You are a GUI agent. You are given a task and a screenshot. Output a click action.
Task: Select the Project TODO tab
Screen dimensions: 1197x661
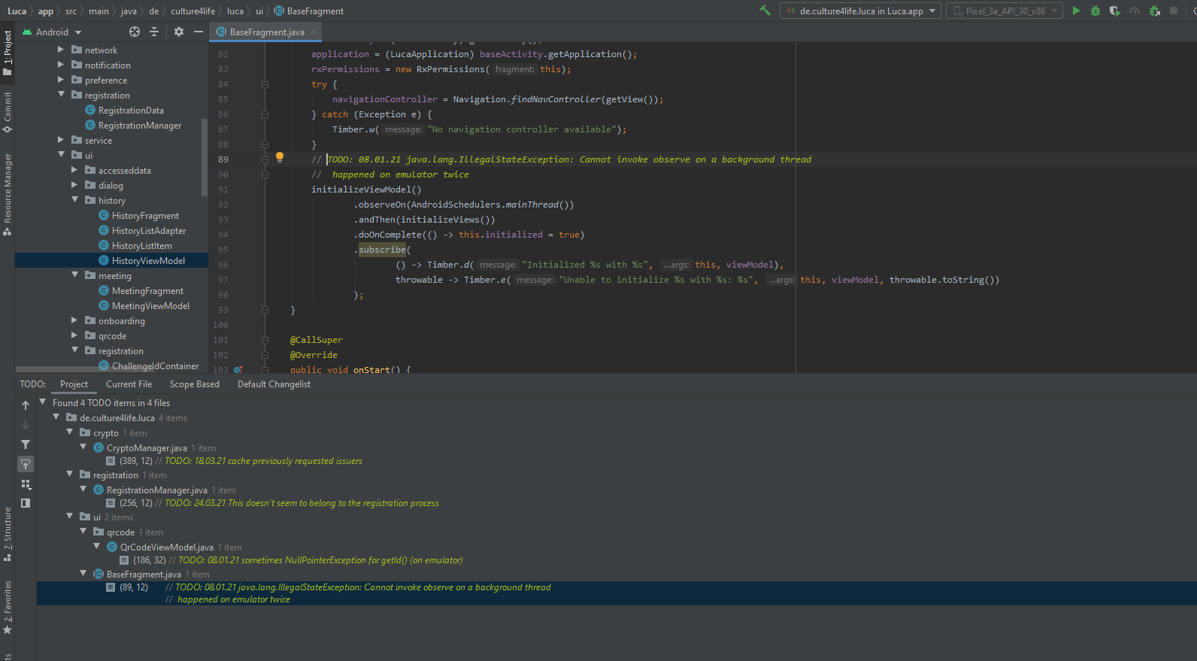tap(74, 384)
